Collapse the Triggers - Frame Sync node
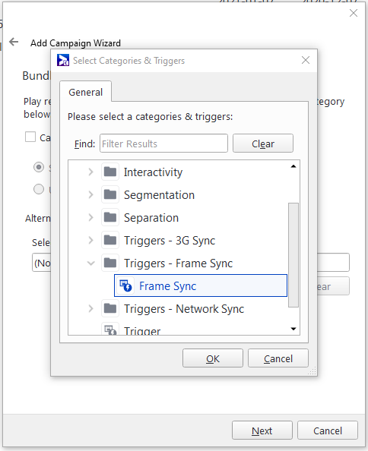Viewport: 368px width, 451px height. pyautogui.click(x=90, y=263)
